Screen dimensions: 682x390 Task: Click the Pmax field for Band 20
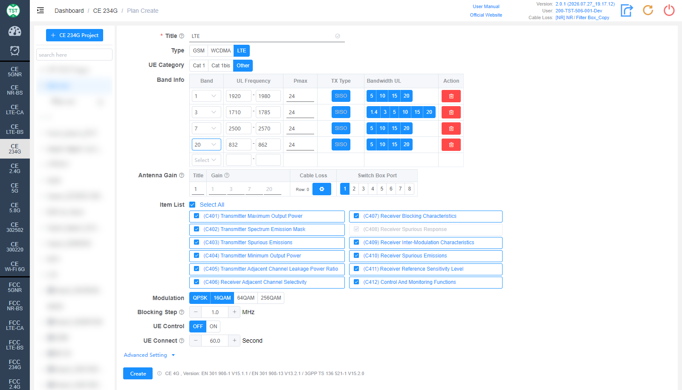(300, 145)
